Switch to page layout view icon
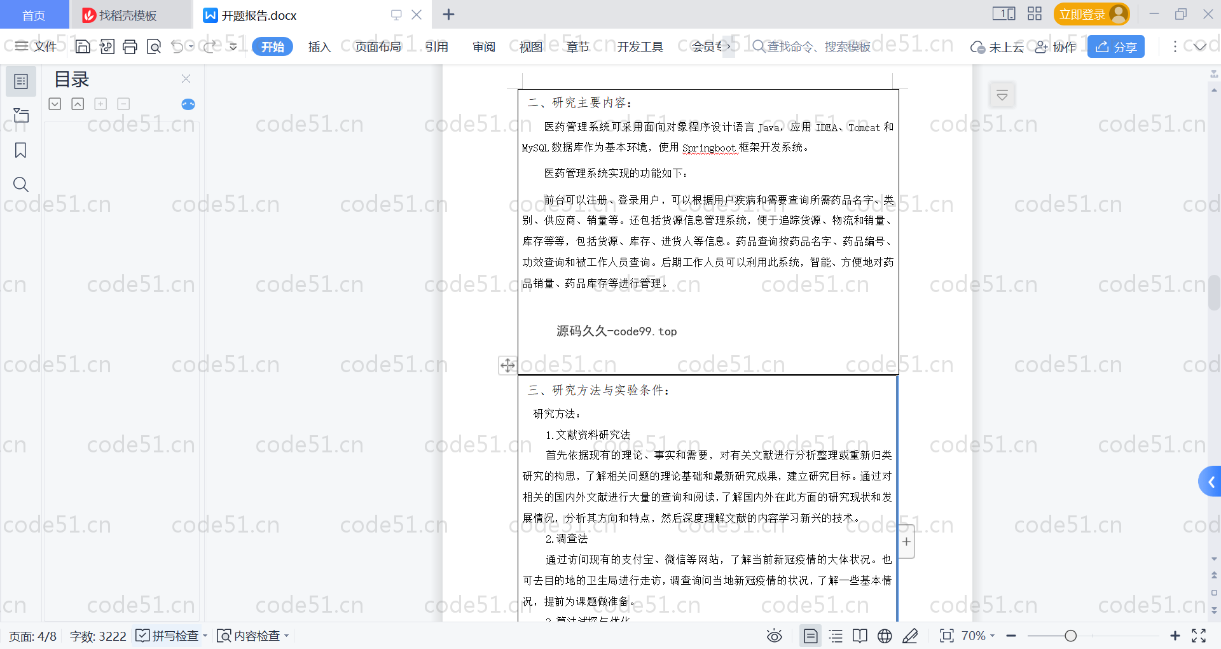 811,636
